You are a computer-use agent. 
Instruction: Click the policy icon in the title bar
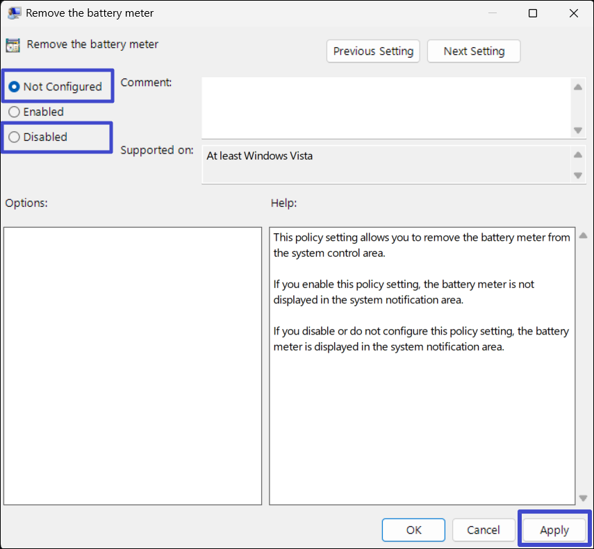tap(14, 13)
